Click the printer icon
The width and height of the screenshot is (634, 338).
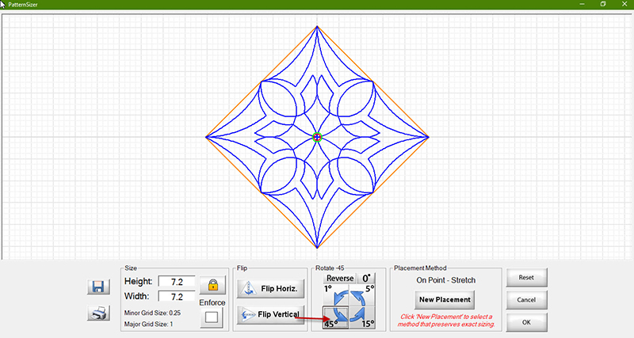click(x=99, y=314)
